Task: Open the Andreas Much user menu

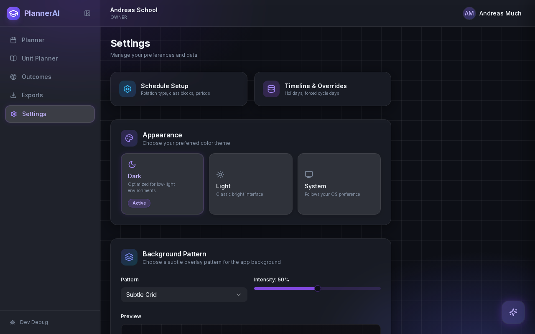Action: [500, 13]
